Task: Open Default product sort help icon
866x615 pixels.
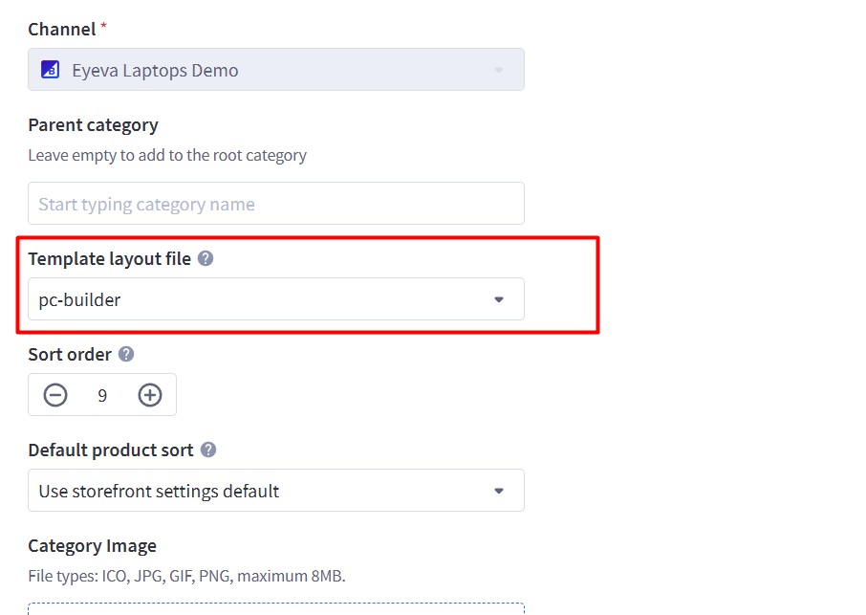Action: point(208,450)
